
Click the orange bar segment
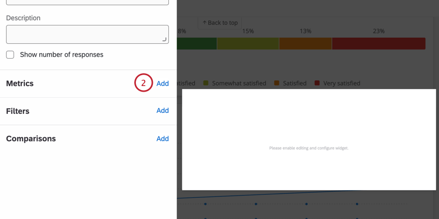pyautogui.click(x=305, y=44)
